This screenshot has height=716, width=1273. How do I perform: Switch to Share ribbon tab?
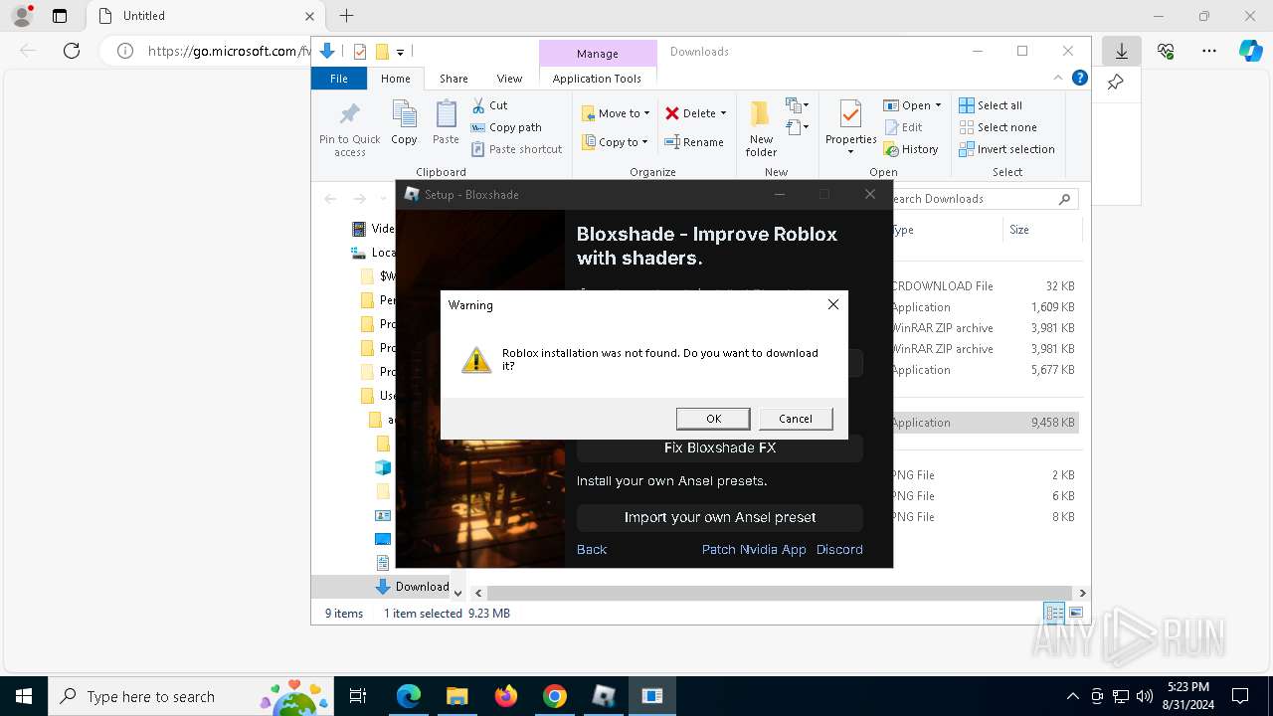click(454, 79)
